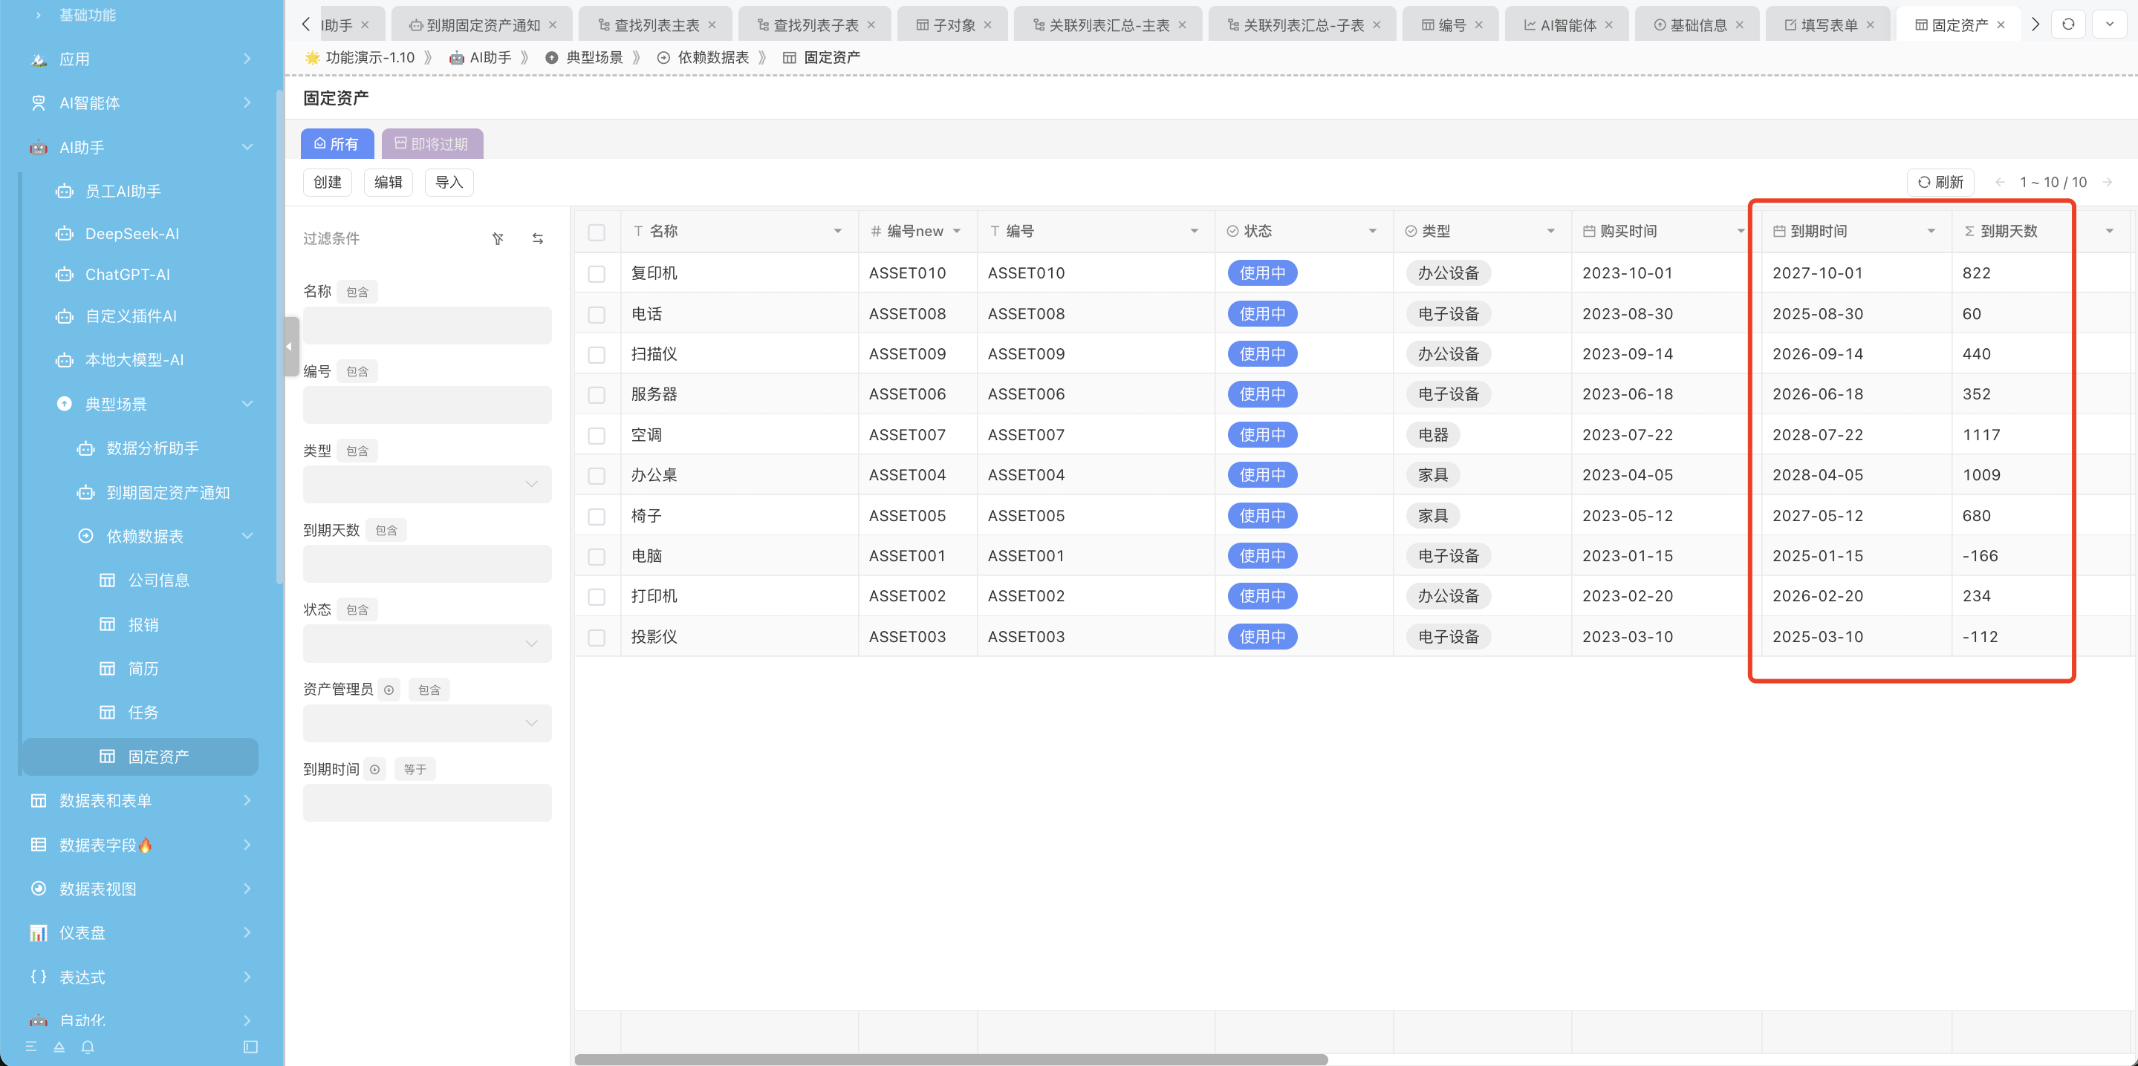This screenshot has width=2138, height=1066.
Task: Switch to the 即将过期 view tab
Action: click(432, 144)
